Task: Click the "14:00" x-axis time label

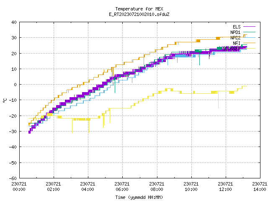Action: [260, 189]
